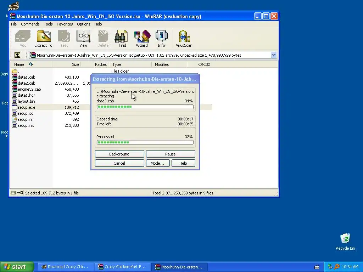Select the setup.ibt file icon
The width and height of the screenshot is (363, 272).
click(14, 113)
